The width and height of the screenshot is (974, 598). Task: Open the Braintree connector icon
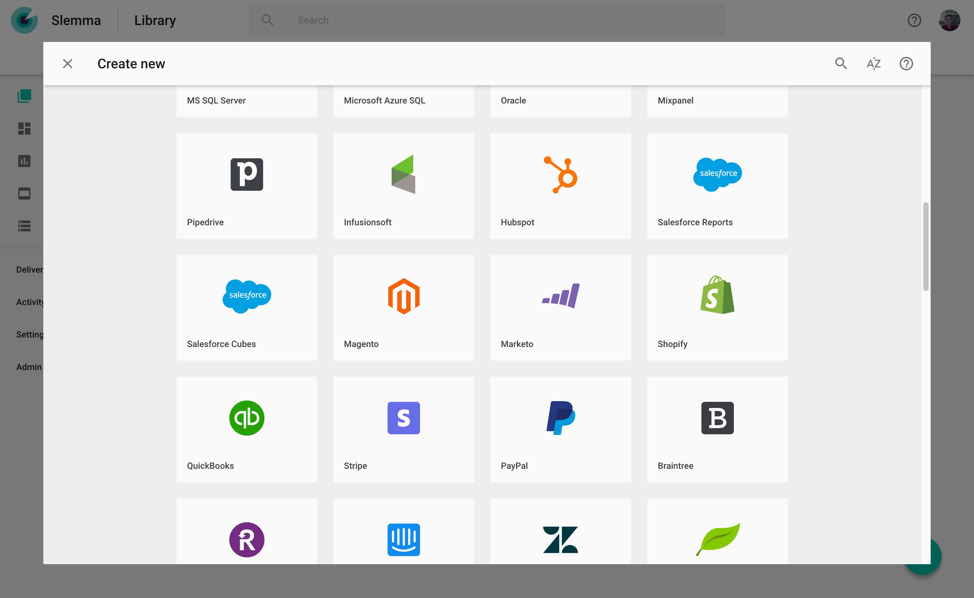717,418
